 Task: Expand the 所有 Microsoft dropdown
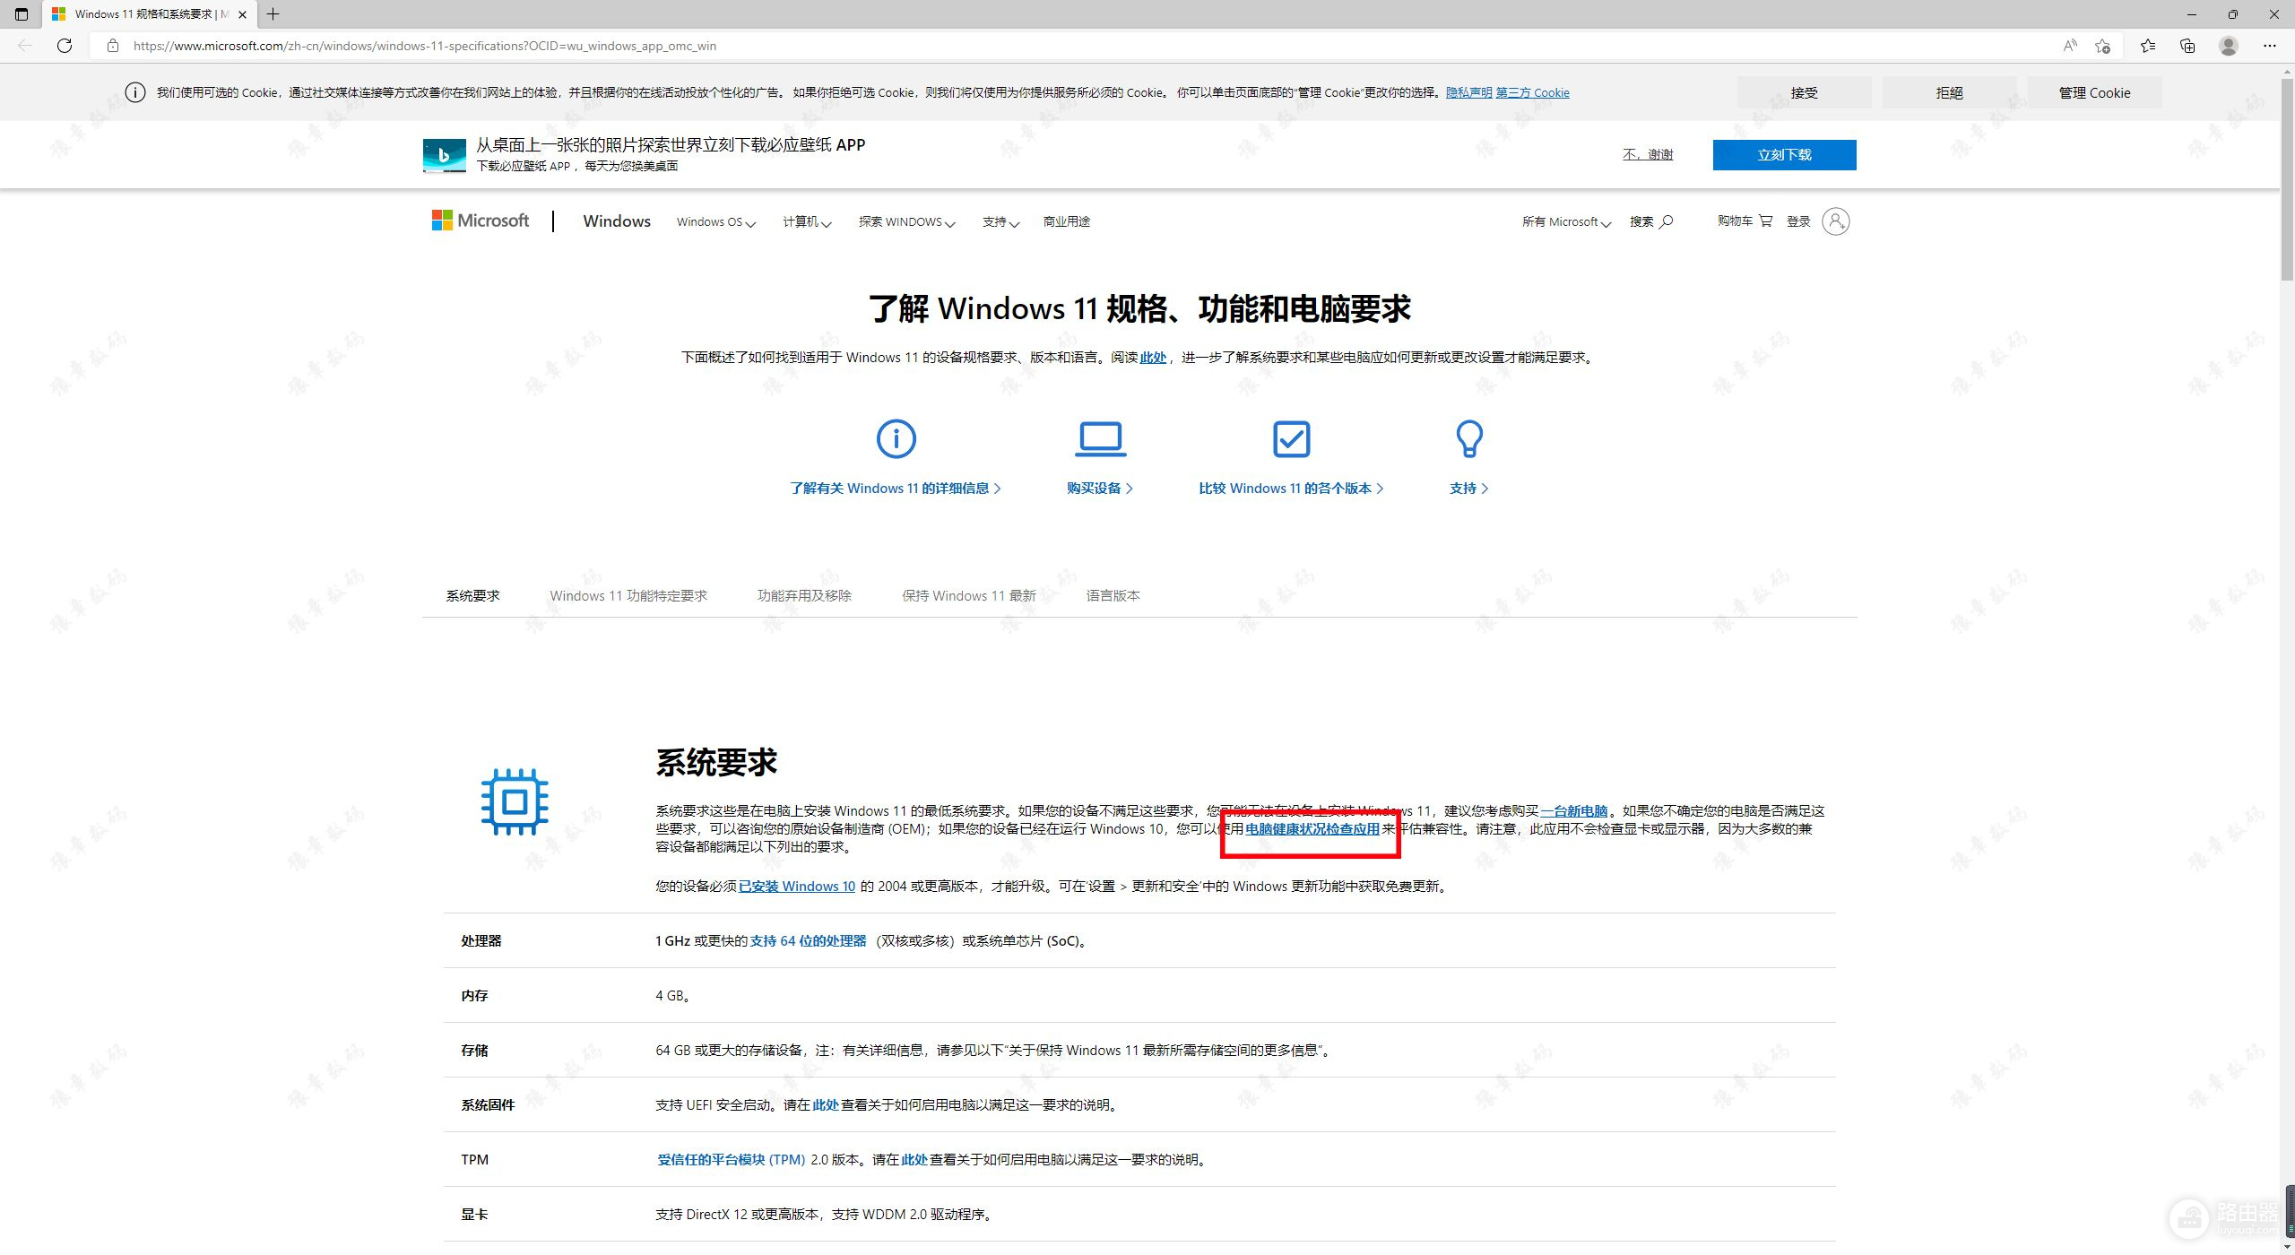pyautogui.click(x=1565, y=222)
